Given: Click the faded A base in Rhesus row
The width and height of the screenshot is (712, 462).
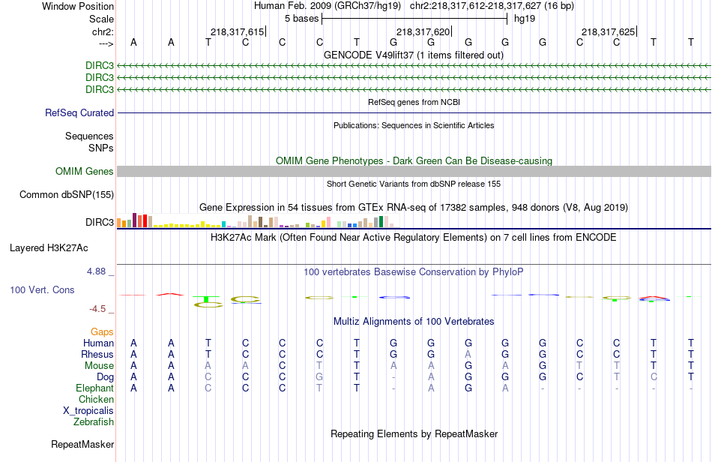Looking at the screenshot, I should (468, 354).
